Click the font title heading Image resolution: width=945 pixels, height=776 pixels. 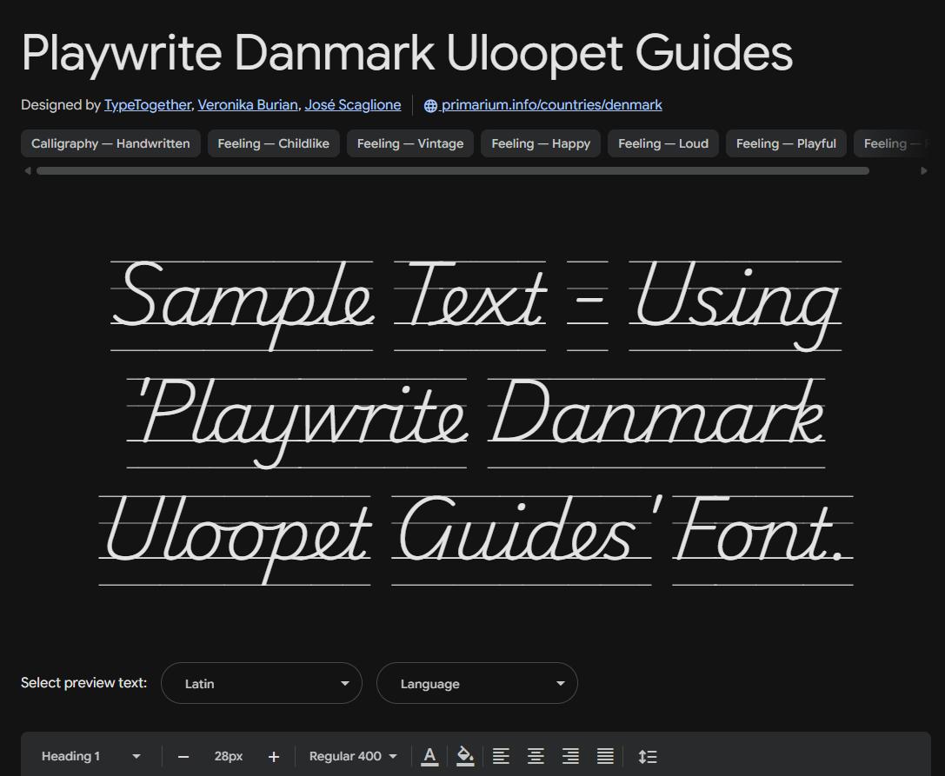[407, 53]
